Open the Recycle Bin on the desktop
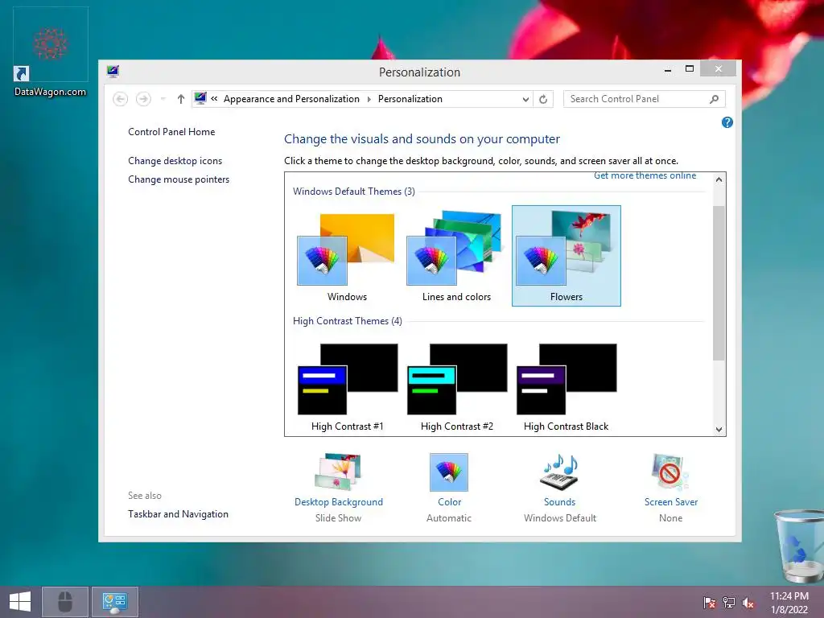 click(798, 546)
